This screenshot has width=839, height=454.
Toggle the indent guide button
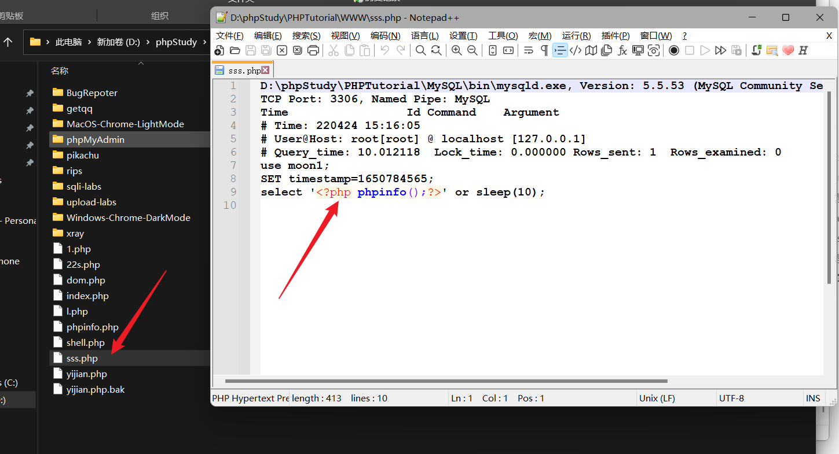coord(560,50)
